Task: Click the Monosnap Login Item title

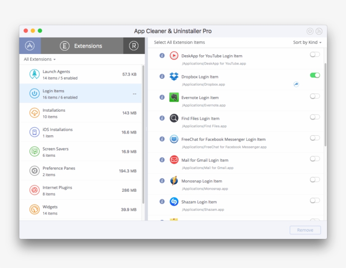Action: (x=202, y=181)
